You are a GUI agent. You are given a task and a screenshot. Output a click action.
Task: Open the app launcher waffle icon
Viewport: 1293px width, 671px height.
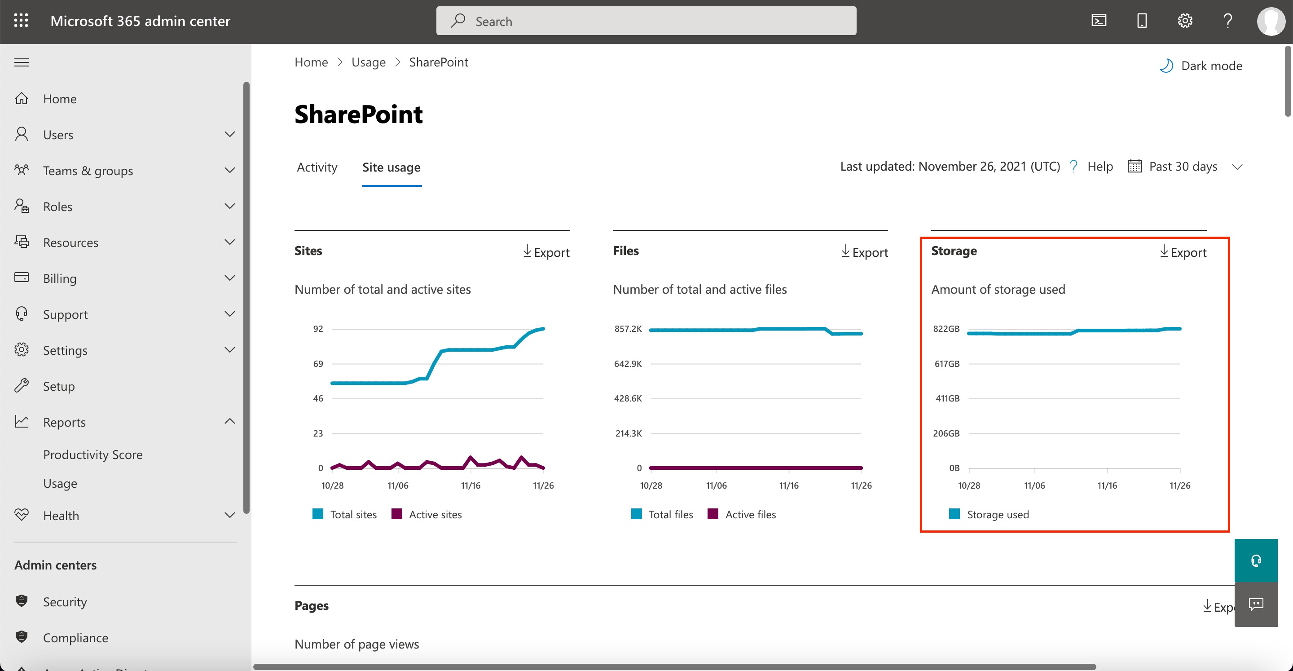[21, 20]
